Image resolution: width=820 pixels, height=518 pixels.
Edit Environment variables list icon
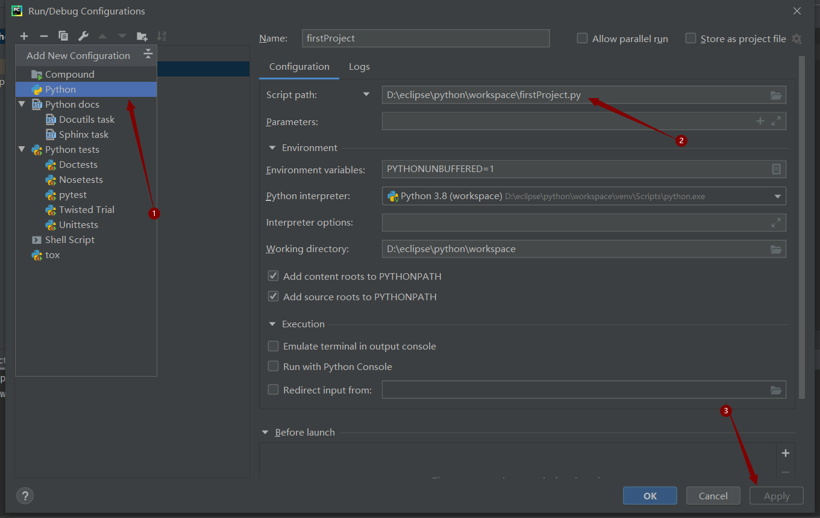pos(776,169)
